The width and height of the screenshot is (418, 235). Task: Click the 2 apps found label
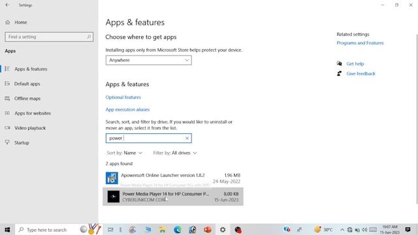pyautogui.click(x=119, y=164)
